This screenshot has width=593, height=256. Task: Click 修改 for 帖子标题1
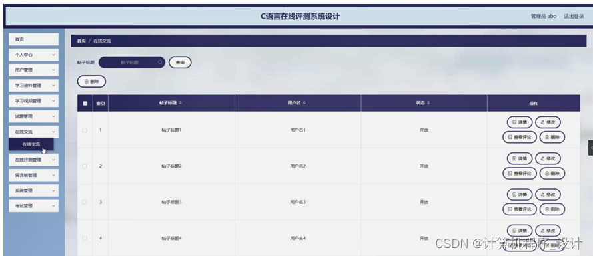pyautogui.click(x=548, y=122)
